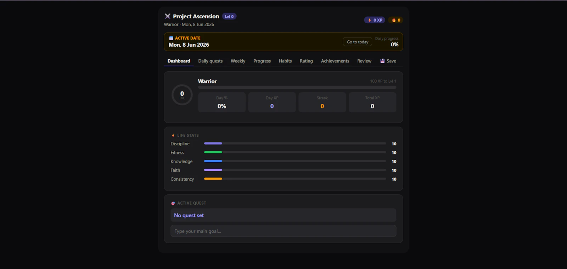Go to the Progress tab
The image size is (567, 269).
(x=262, y=61)
